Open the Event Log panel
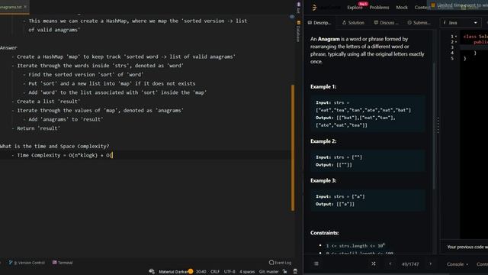The height and width of the screenshot is (275, 488). pos(280,263)
